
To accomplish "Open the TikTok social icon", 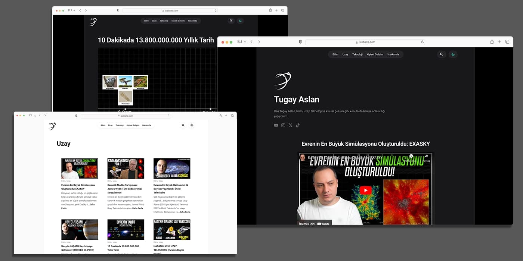I will click(x=298, y=125).
